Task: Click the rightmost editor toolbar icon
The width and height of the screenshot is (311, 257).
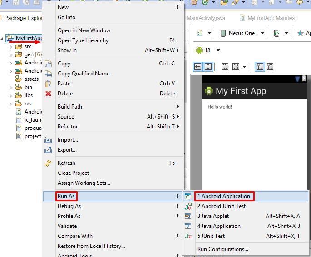Action: pyautogui.click(x=270, y=67)
